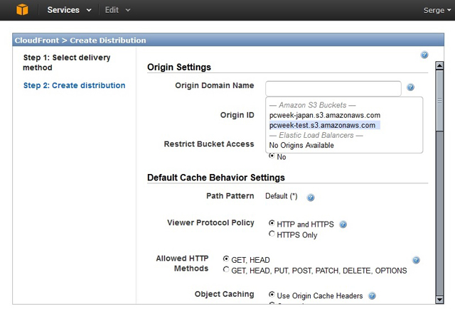Open help icon for Viewer Protocol Policy

point(343,224)
